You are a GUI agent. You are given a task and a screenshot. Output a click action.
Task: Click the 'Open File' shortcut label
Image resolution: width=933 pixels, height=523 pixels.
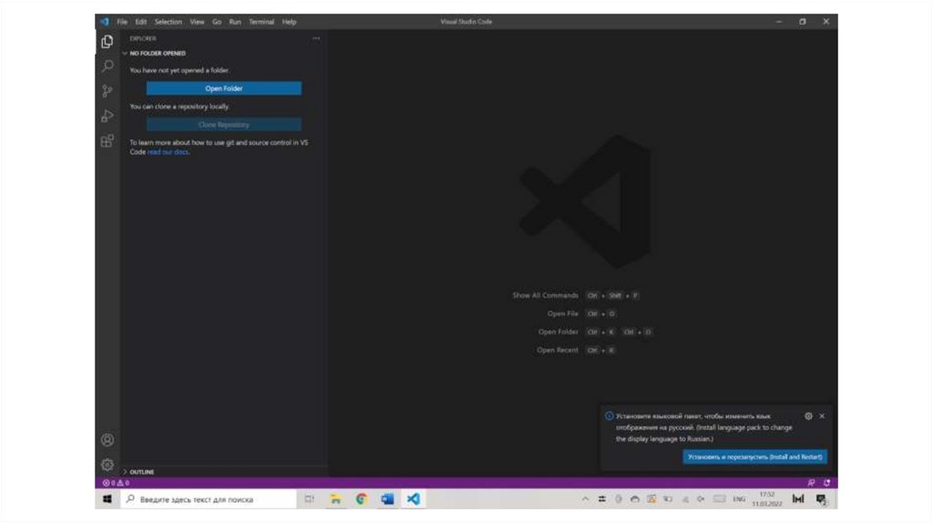562,313
